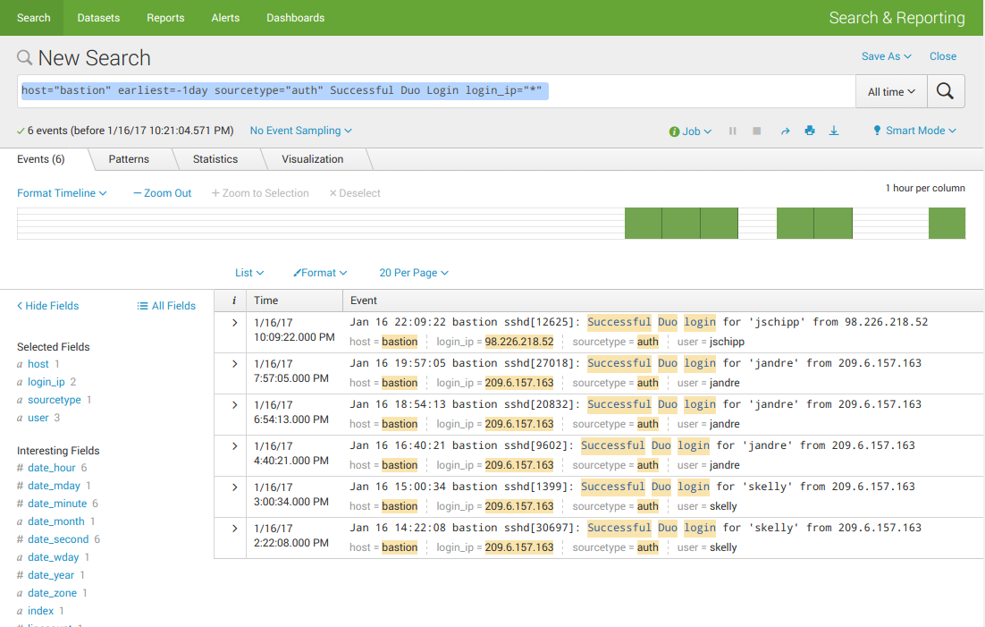The image size is (985, 627).
Task: Open the Dashboards menu item
Action: click(295, 18)
